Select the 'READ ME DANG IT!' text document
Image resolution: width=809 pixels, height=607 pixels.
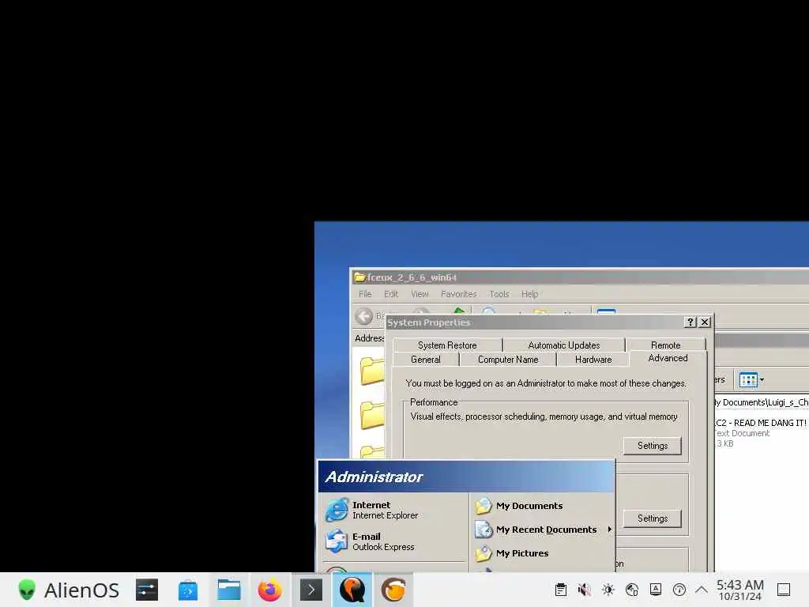(760, 432)
